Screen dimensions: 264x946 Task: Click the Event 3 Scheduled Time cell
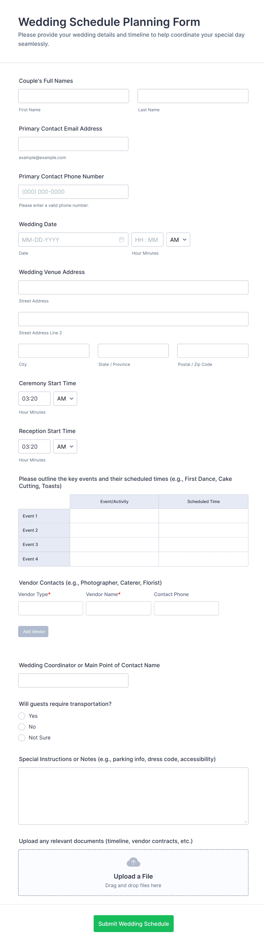tap(203, 544)
